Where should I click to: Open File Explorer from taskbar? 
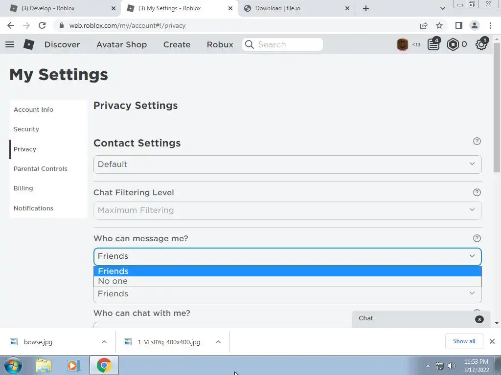(44, 365)
